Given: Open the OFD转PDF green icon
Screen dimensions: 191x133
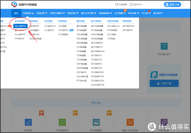Looking at the screenshot, I should (62, 122).
